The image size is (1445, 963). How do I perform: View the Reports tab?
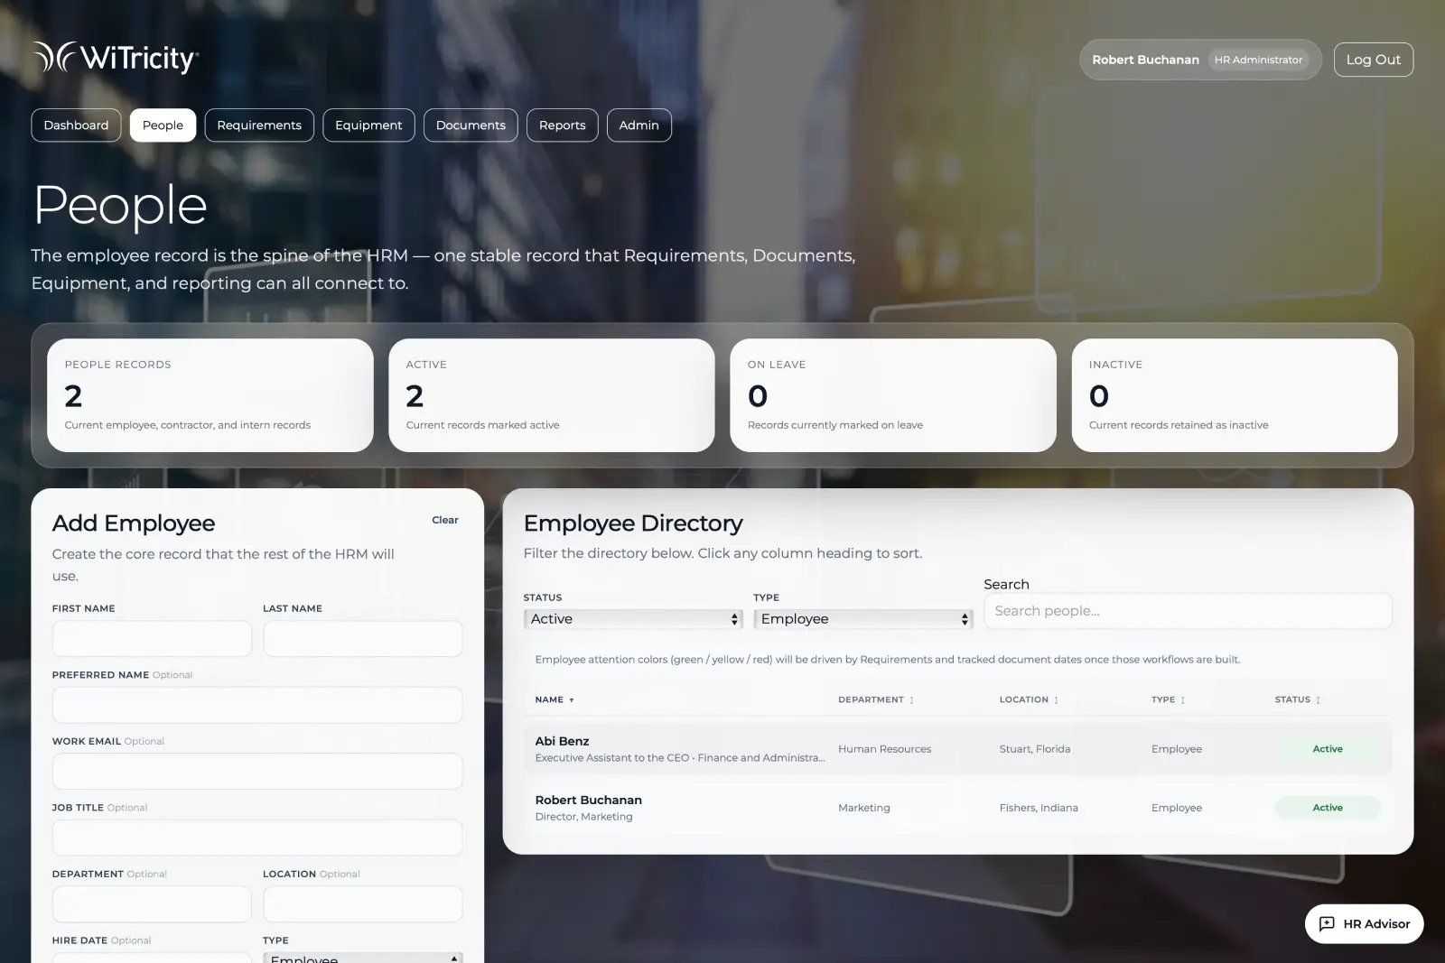pos(562,125)
